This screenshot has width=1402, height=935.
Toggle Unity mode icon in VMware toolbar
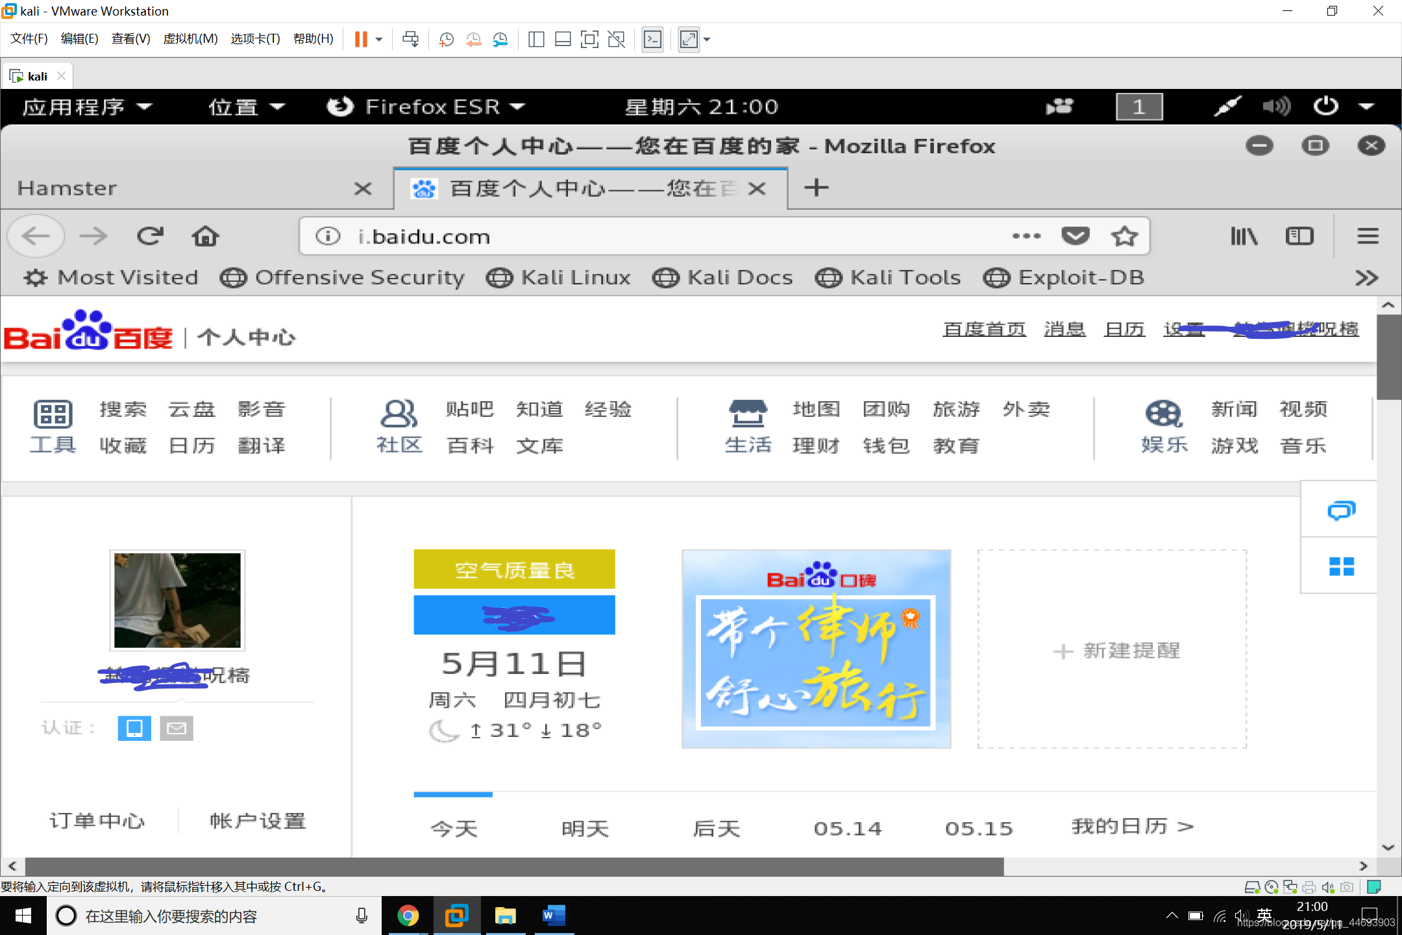[616, 40]
